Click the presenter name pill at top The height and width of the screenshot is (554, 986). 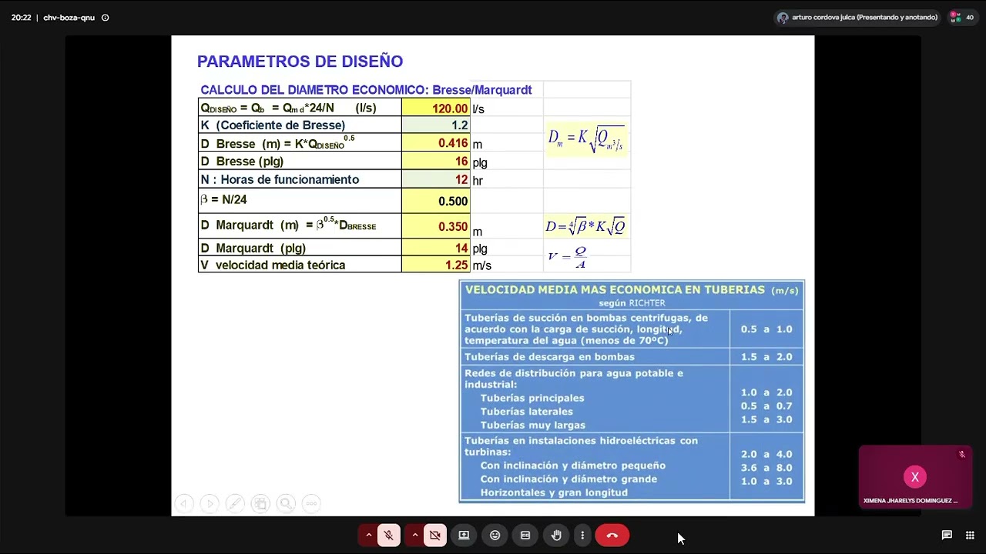pos(857,17)
